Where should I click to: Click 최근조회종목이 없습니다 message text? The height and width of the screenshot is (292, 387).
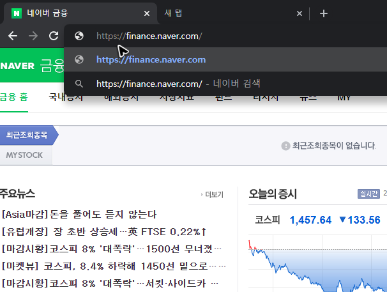[x=334, y=146]
